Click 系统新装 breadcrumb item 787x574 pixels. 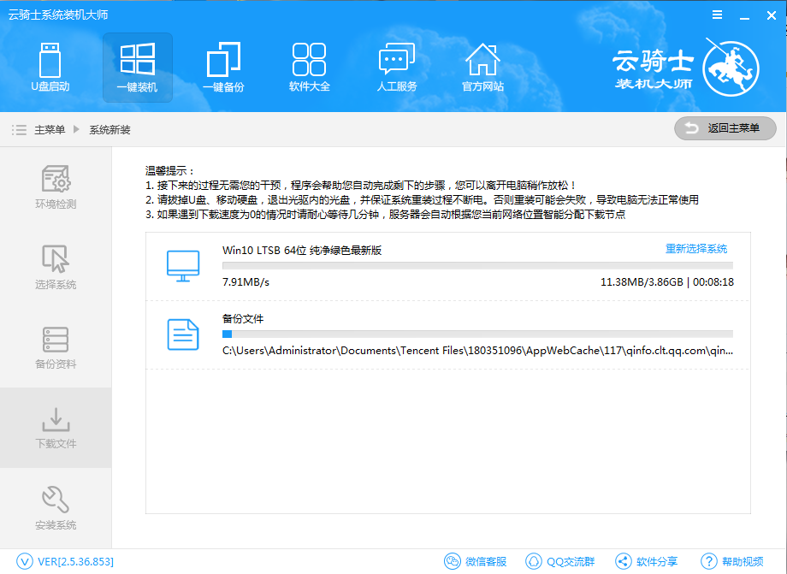pos(109,130)
